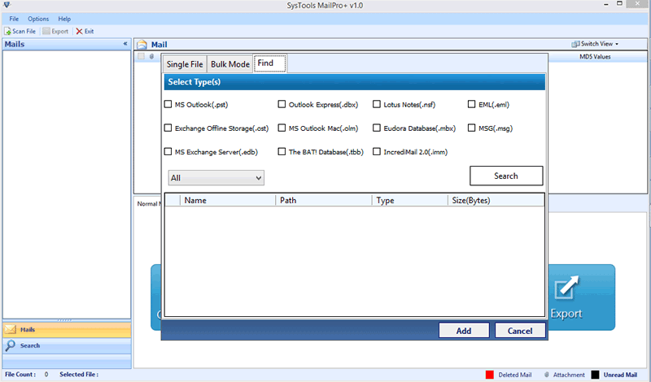Screen dimensions: 651x382
Task: Select Exchange Offline Storage(.ost) checkbox
Action: (x=168, y=128)
